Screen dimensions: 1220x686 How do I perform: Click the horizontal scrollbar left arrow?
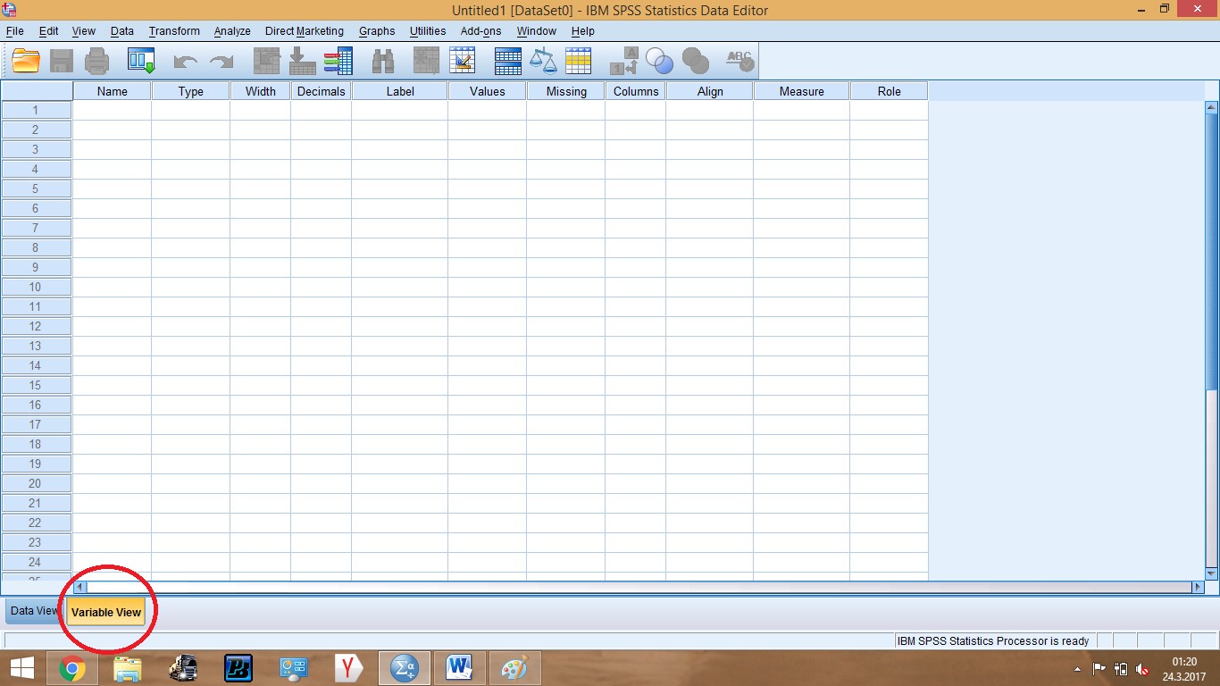[x=79, y=588]
